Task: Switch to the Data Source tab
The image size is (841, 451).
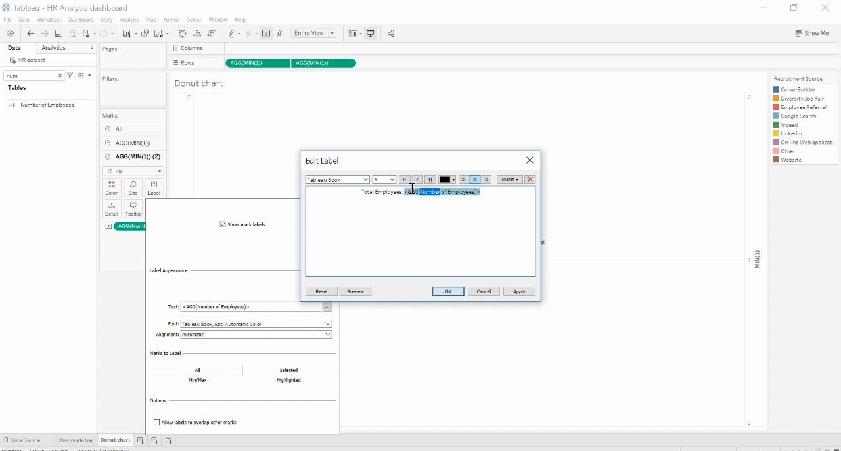Action: coord(22,440)
